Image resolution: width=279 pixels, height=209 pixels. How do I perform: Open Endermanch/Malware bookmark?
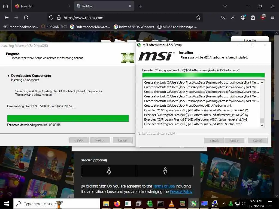coord(90,27)
